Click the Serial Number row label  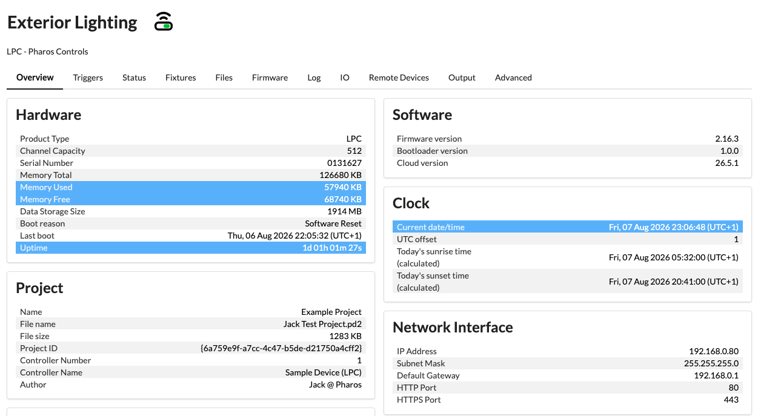coord(47,163)
